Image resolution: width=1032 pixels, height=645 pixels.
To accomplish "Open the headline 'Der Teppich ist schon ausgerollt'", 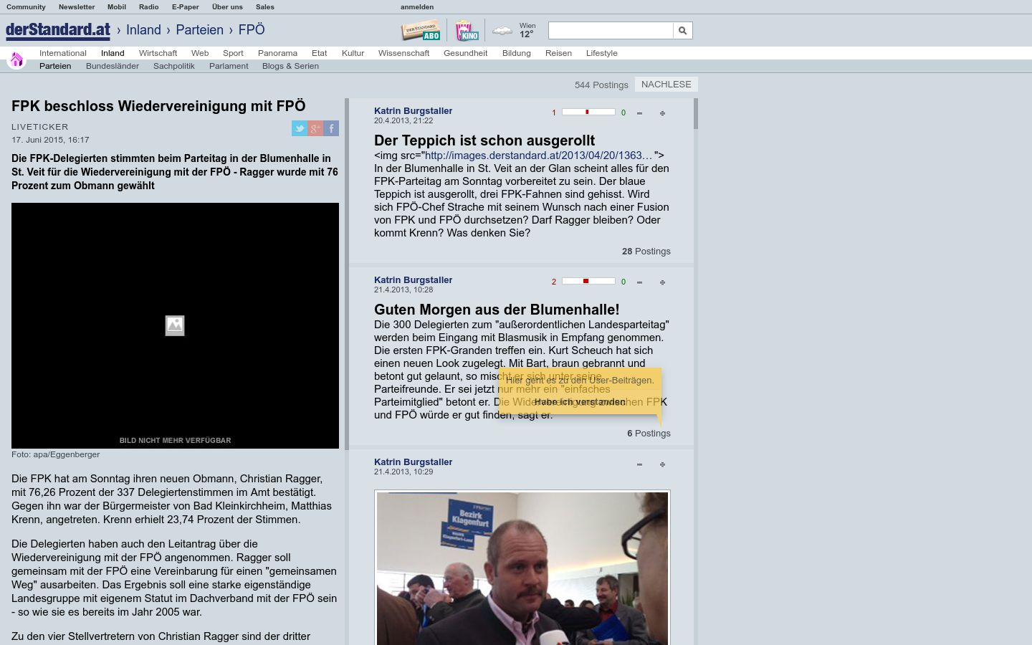I will (484, 140).
